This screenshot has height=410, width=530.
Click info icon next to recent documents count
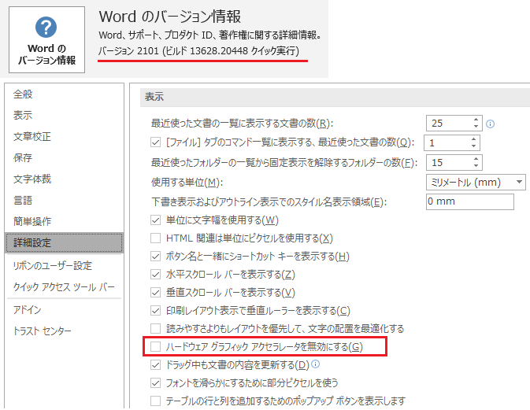490,124
